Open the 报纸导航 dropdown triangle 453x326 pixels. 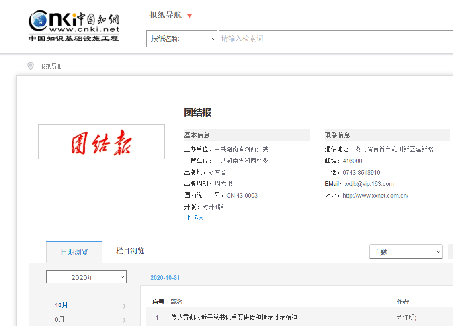(x=190, y=16)
